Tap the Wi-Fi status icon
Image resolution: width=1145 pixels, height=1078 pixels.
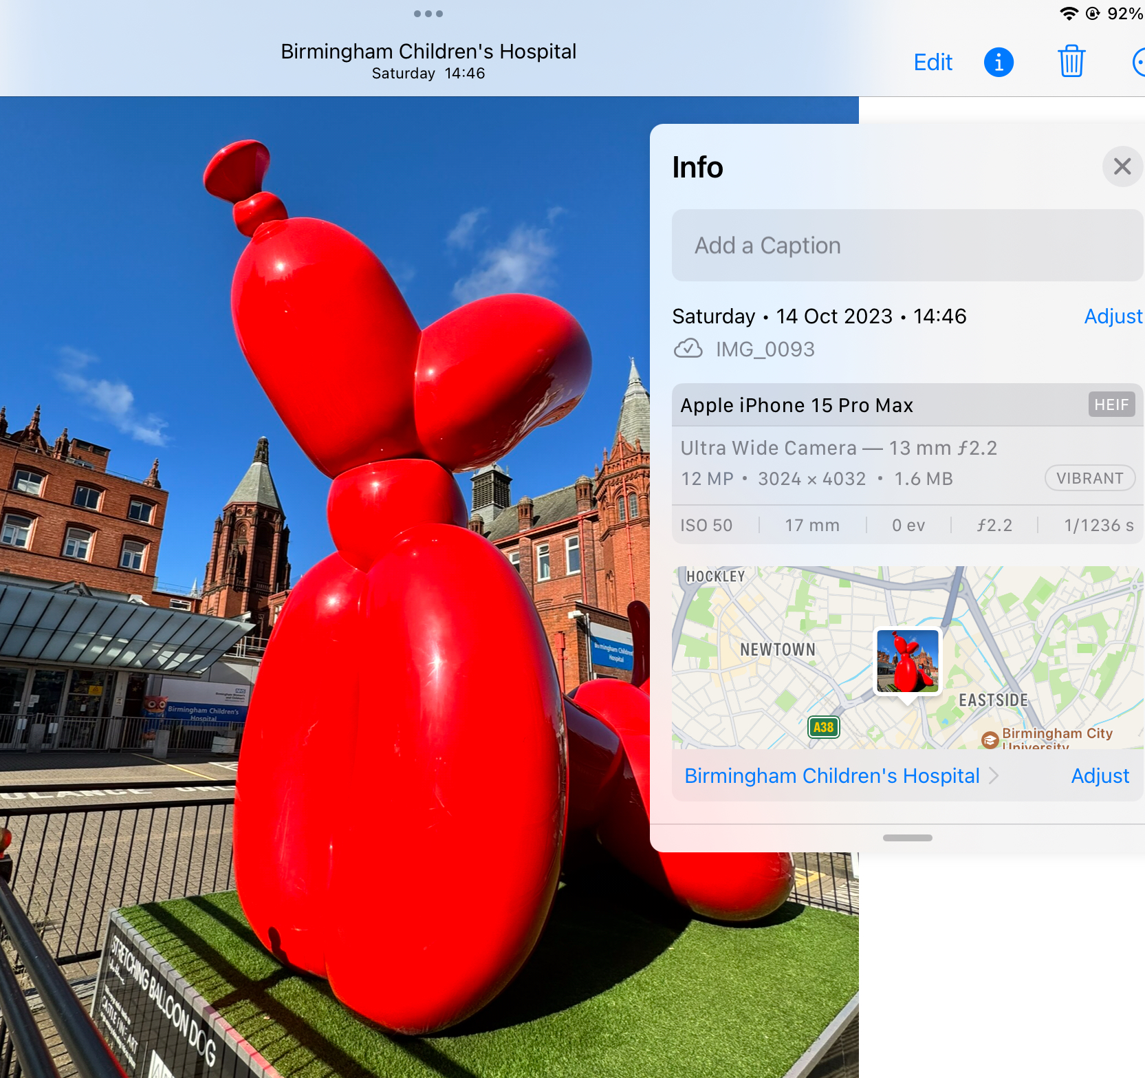click(x=1069, y=14)
